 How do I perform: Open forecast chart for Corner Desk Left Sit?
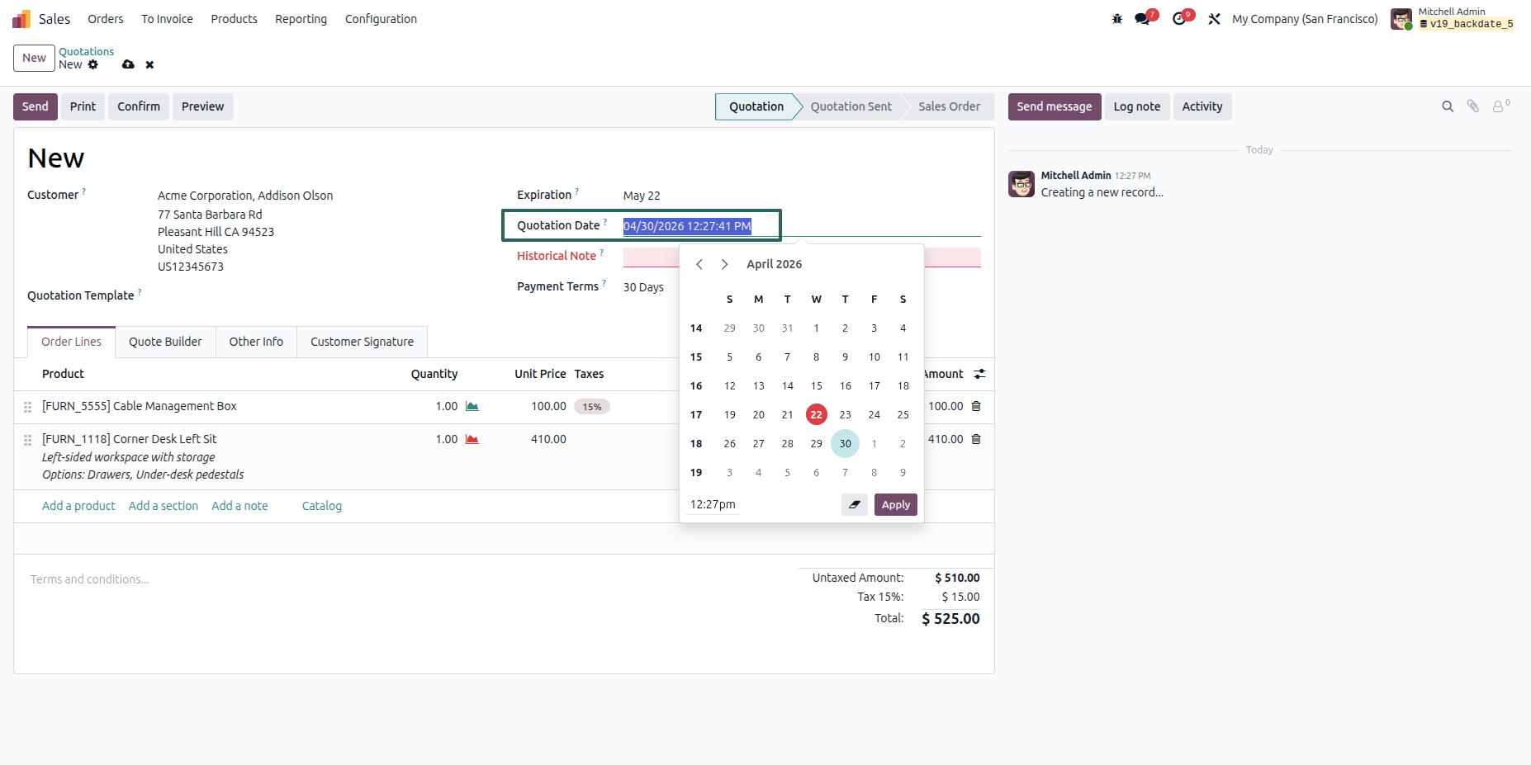click(472, 439)
